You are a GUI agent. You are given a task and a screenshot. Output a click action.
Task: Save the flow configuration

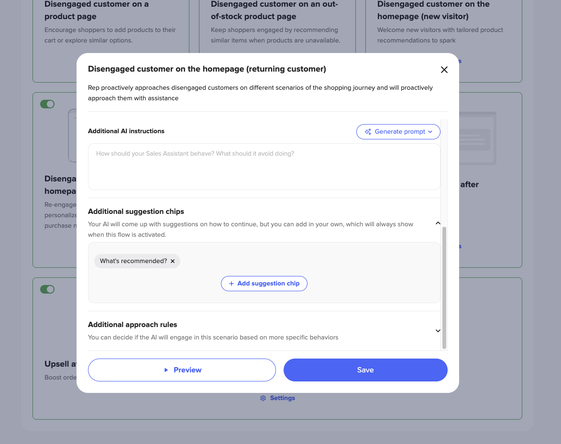tap(365, 370)
